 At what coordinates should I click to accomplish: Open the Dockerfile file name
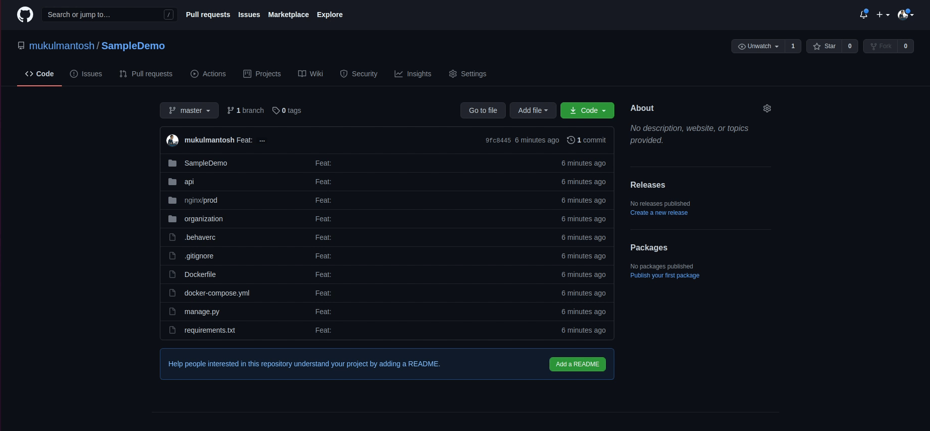point(200,274)
